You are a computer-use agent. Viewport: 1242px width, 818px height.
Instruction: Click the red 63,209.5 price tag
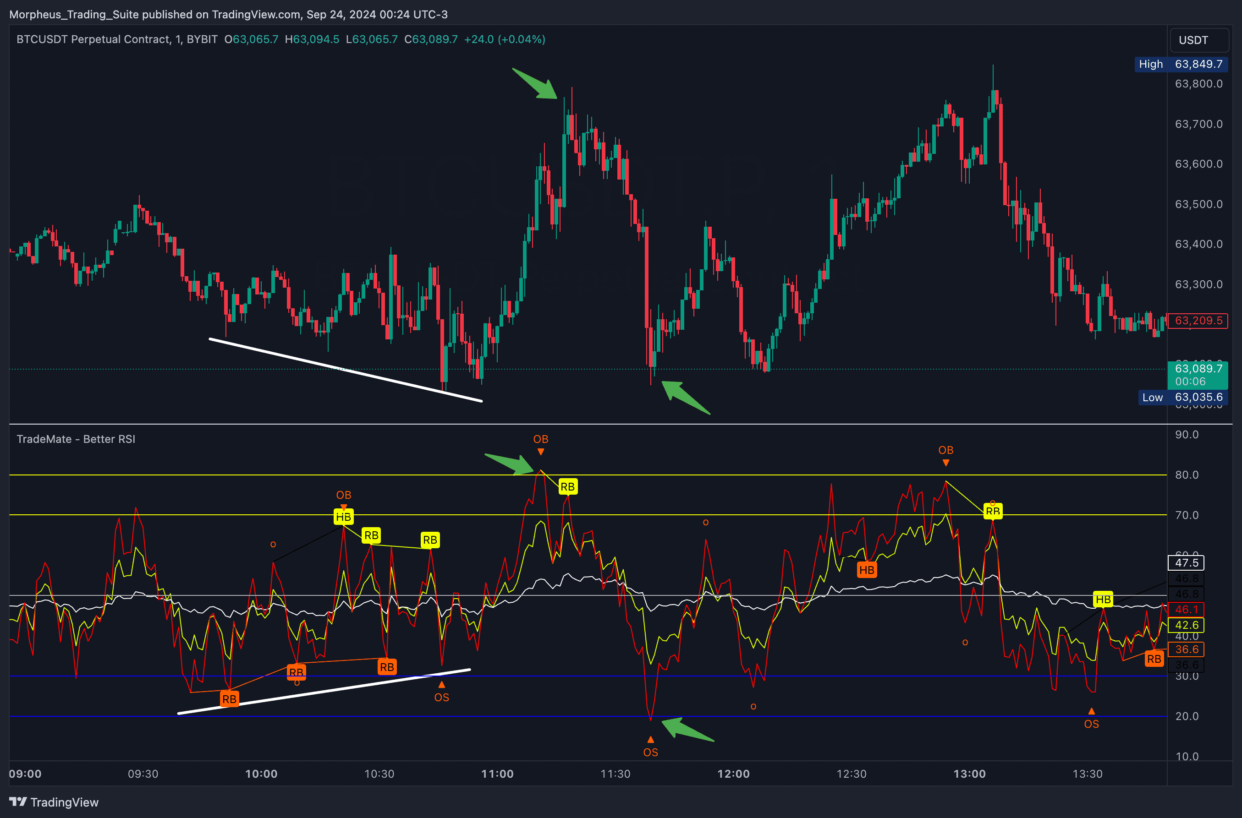[x=1198, y=320]
